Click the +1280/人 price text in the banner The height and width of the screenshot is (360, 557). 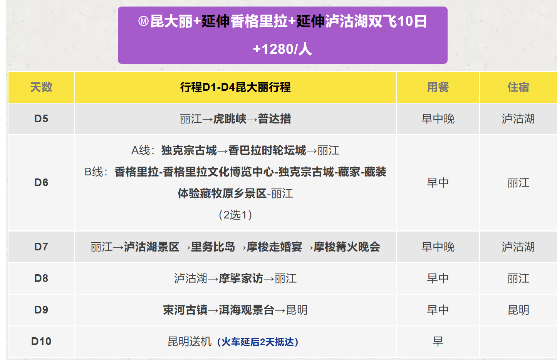point(282,49)
